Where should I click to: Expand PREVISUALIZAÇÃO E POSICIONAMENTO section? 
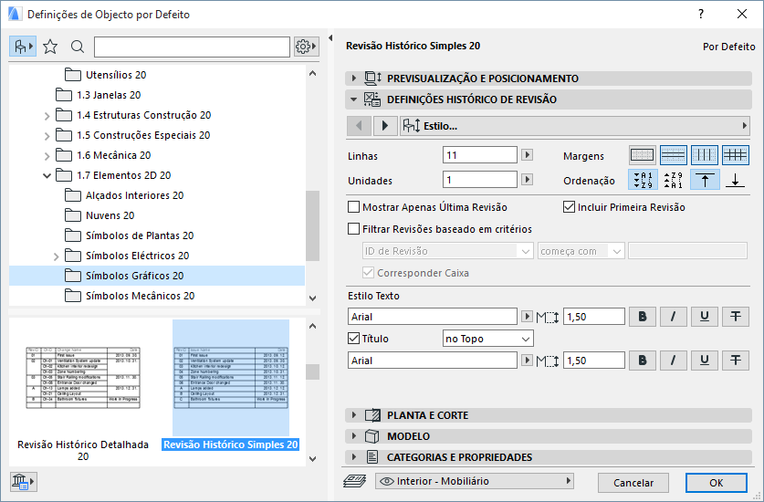click(x=354, y=78)
